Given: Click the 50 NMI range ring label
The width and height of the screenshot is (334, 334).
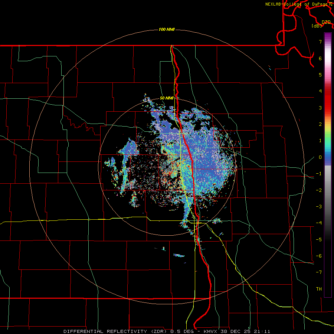Looking at the screenshot, I should (x=167, y=98).
